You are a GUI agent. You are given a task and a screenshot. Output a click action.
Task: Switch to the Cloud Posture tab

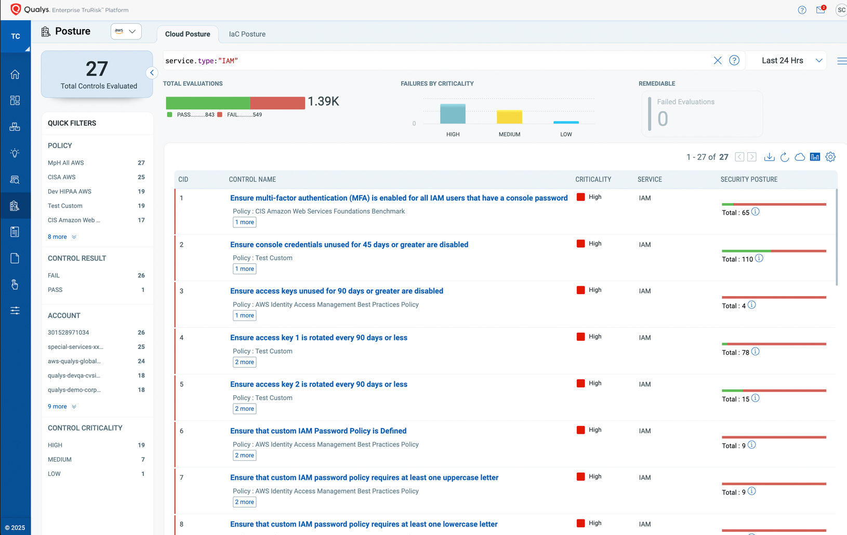pos(188,34)
